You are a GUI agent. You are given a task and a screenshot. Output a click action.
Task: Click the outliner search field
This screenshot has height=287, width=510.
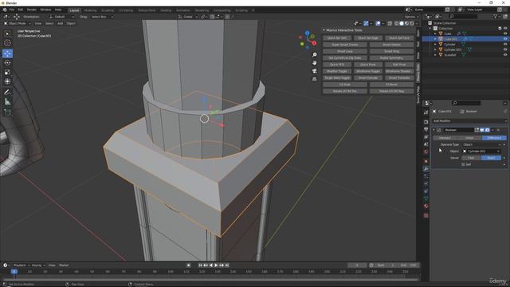click(x=464, y=16)
